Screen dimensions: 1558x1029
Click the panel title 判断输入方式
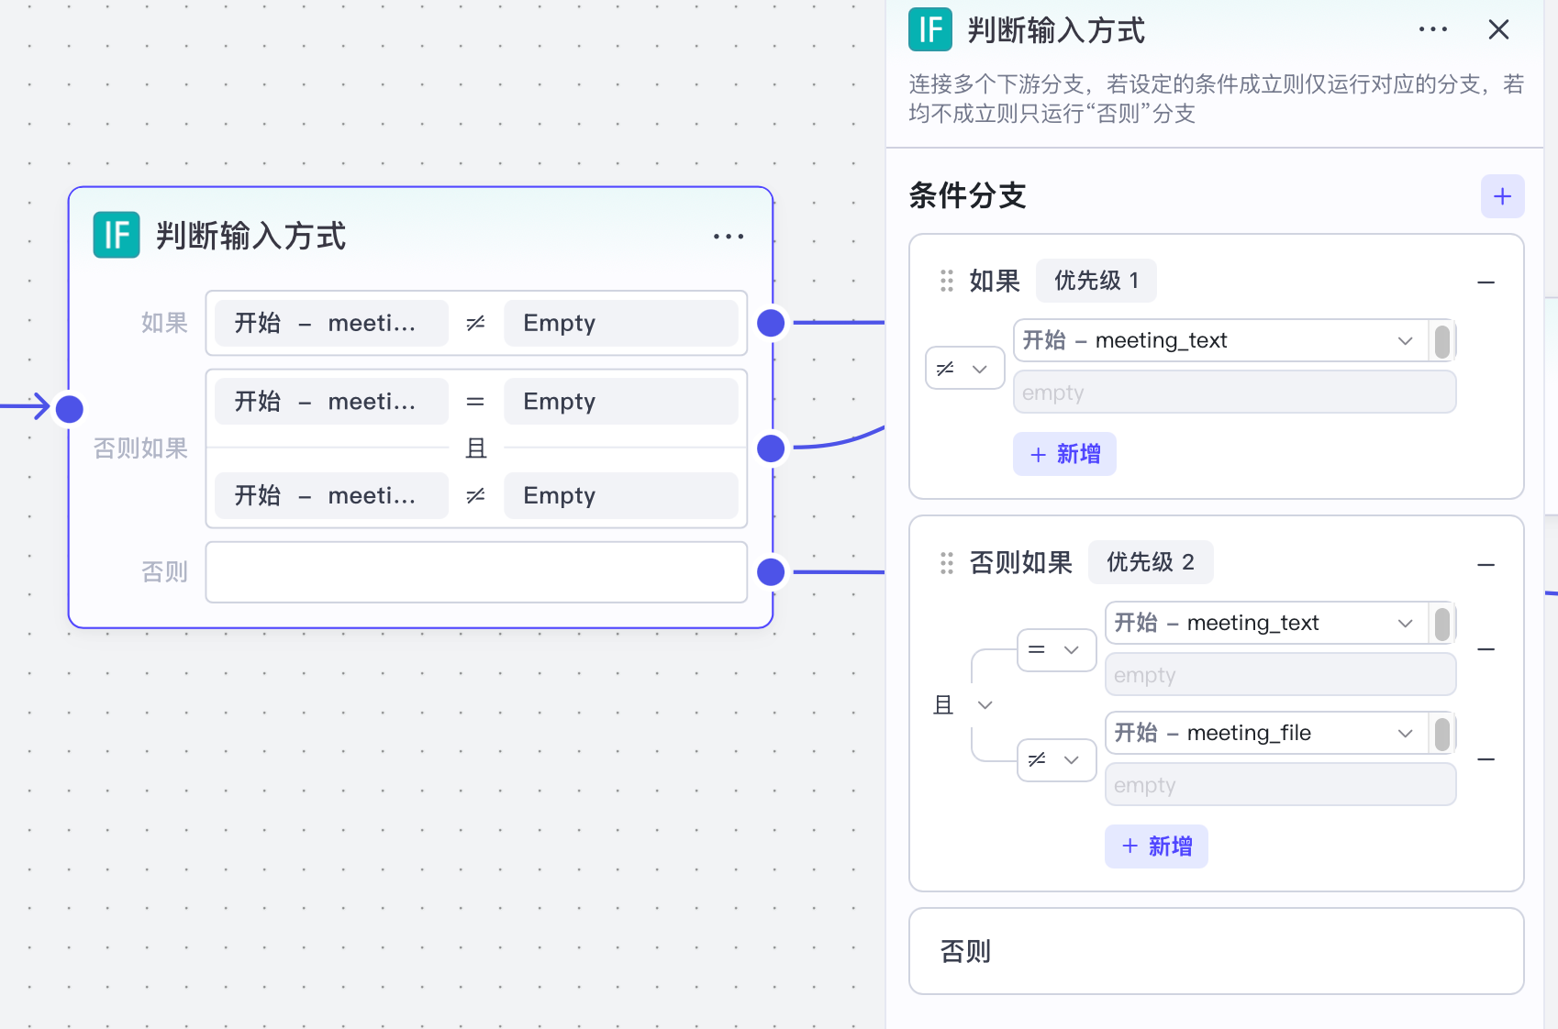(x=1056, y=30)
